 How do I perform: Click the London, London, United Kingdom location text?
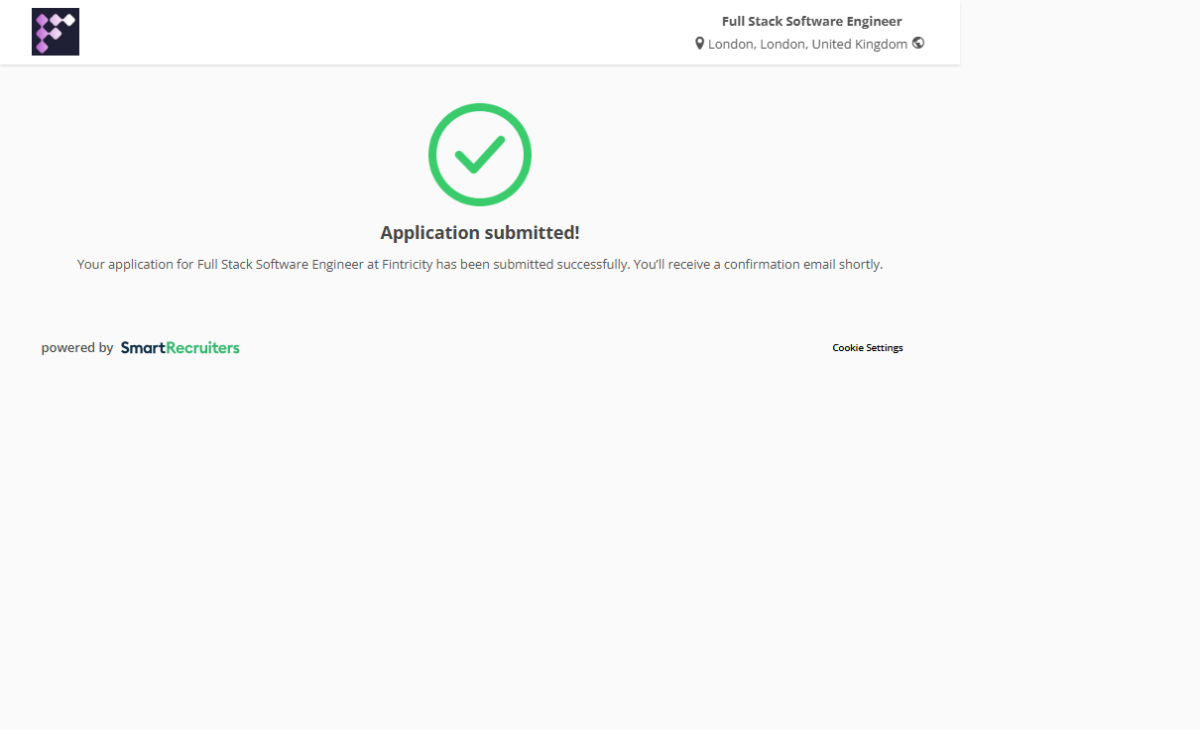pos(807,45)
